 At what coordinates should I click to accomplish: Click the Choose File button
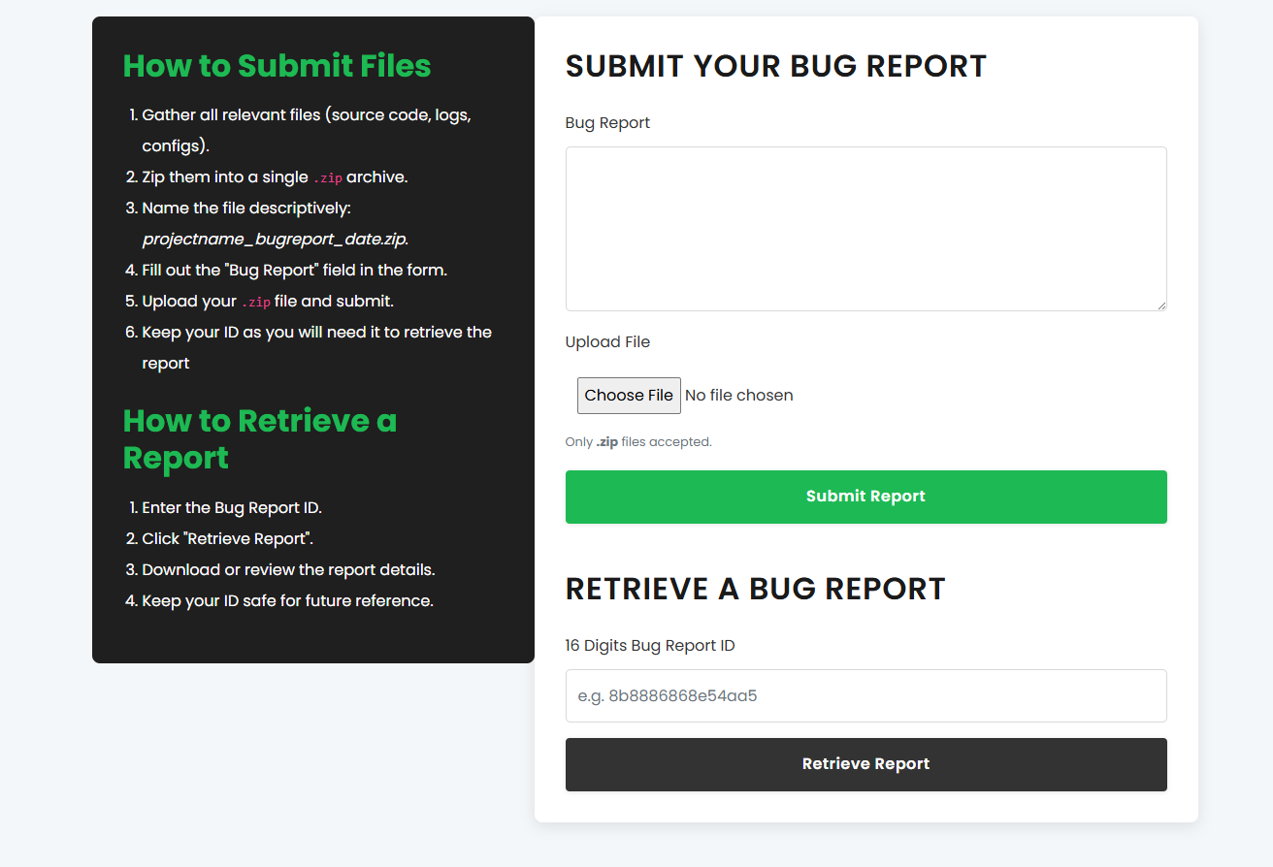click(x=629, y=395)
